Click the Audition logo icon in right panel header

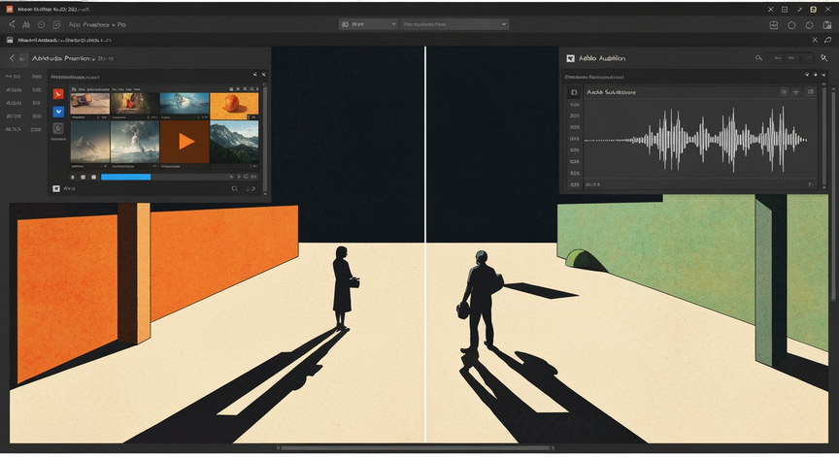pos(570,58)
